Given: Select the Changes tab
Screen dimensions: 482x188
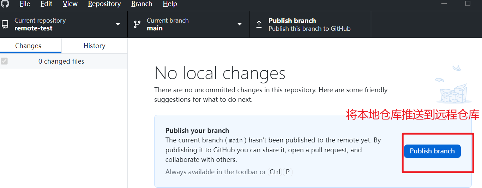Looking at the screenshot, I should [x=28, y=46].
